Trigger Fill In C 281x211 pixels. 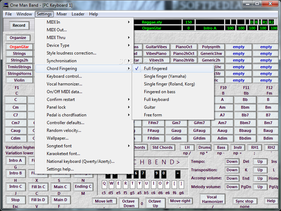click(x=38, y=187)
